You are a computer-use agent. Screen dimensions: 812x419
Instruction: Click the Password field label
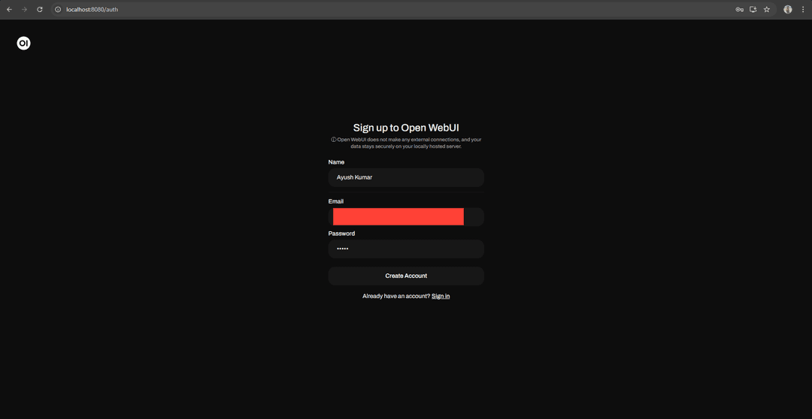tap(341, 234)
